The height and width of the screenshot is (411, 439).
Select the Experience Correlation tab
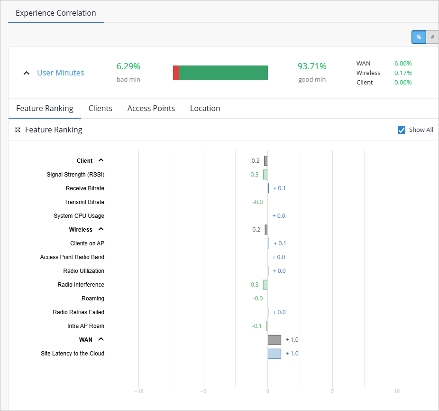(x=56, y=13)
